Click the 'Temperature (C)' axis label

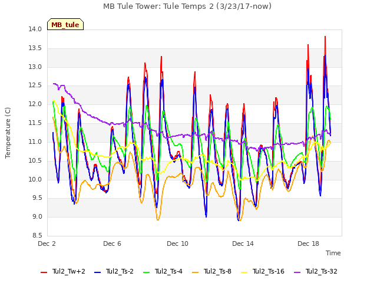click(x=8, y=133)
